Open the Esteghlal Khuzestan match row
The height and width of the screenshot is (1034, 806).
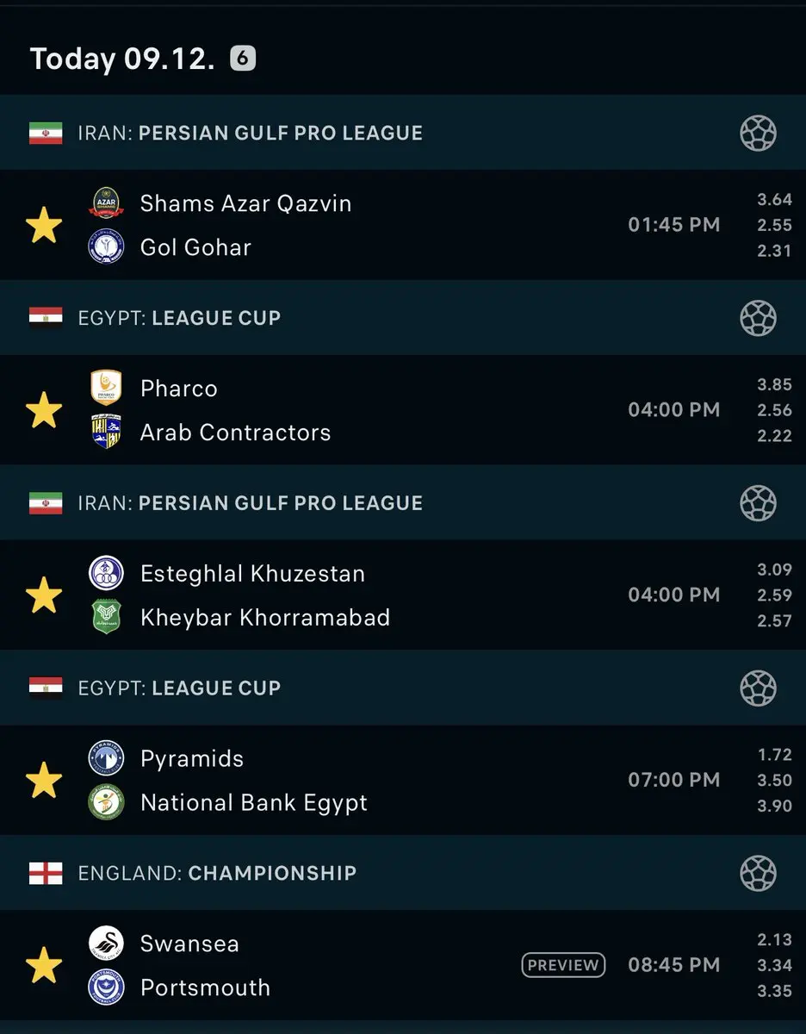403,595
